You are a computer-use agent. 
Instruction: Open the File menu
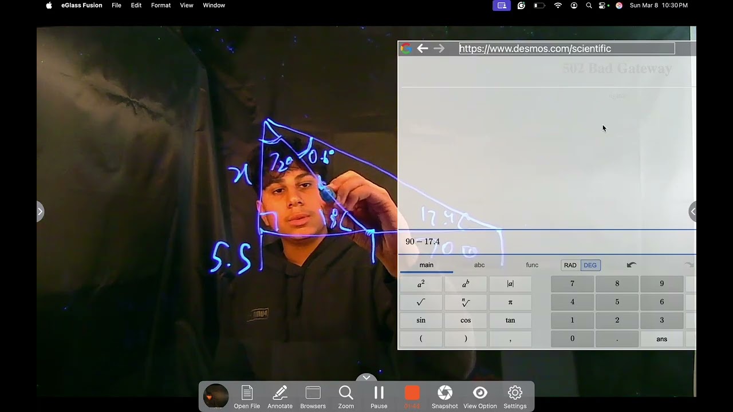(x=116, y=5)
